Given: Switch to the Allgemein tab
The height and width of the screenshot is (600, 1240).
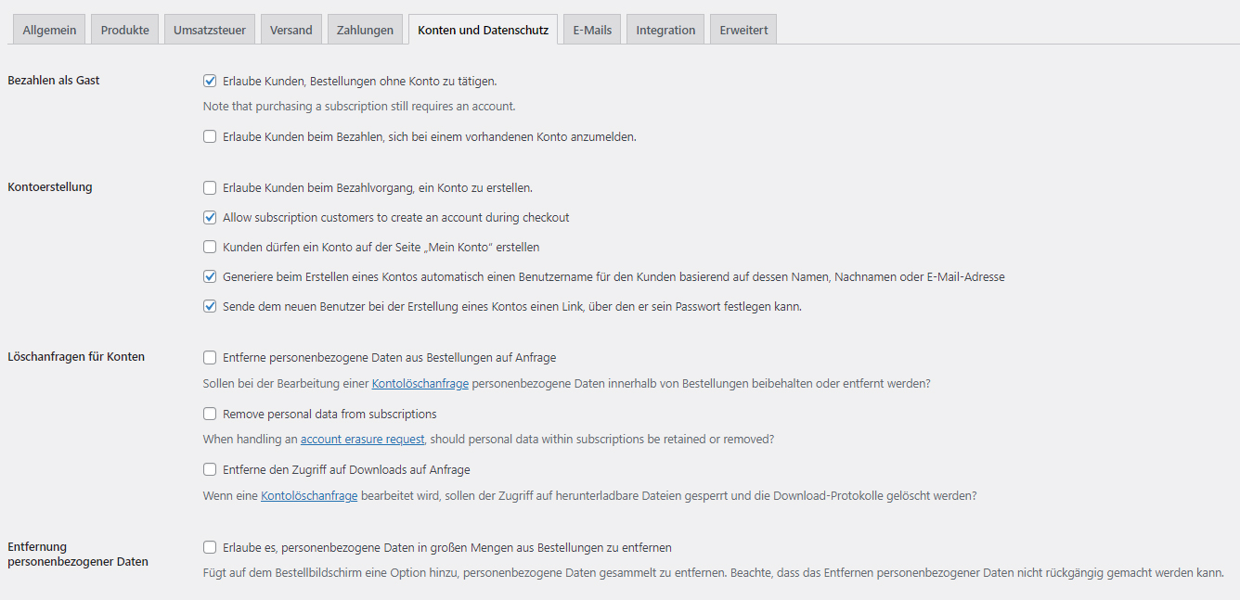Looking at the screenshot, I should 49,30.
